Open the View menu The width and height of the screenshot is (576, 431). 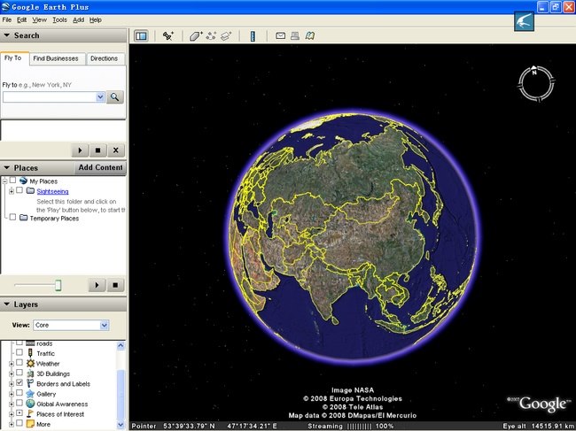click(x=39, y=19)
